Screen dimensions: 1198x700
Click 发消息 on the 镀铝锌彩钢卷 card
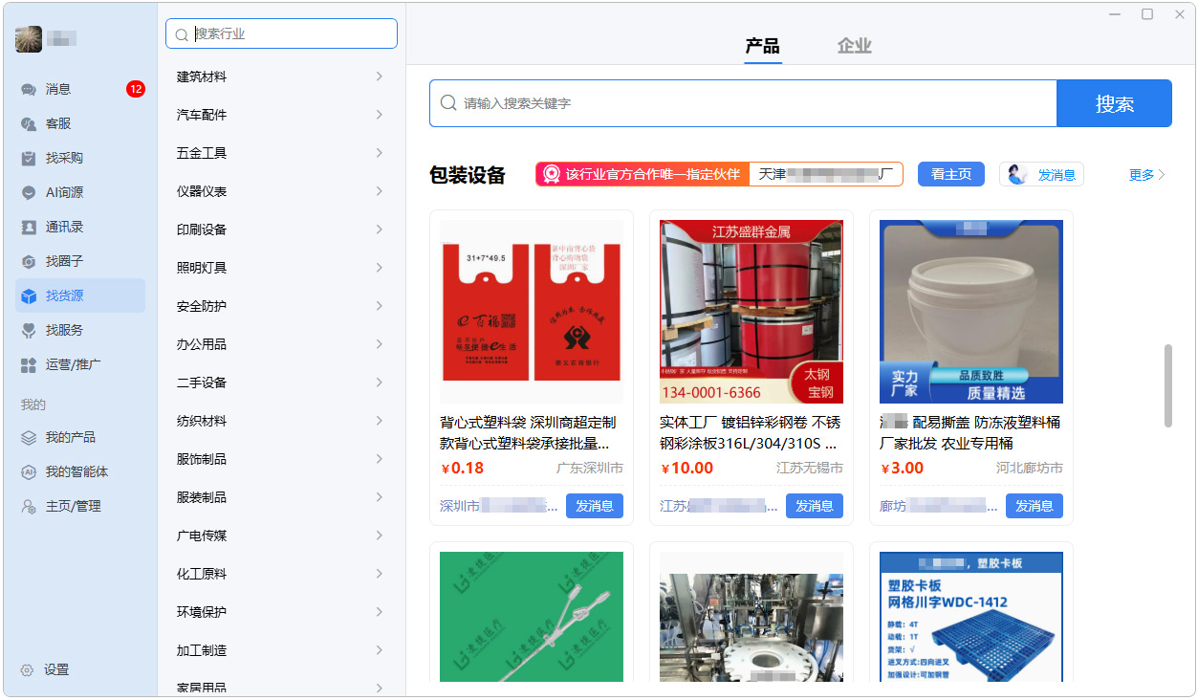click(815, 506)
